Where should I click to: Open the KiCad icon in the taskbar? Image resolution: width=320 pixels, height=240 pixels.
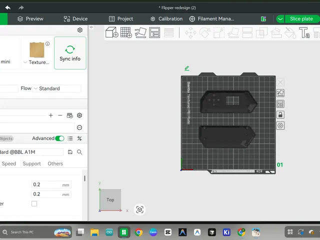[x=226, y=232]
